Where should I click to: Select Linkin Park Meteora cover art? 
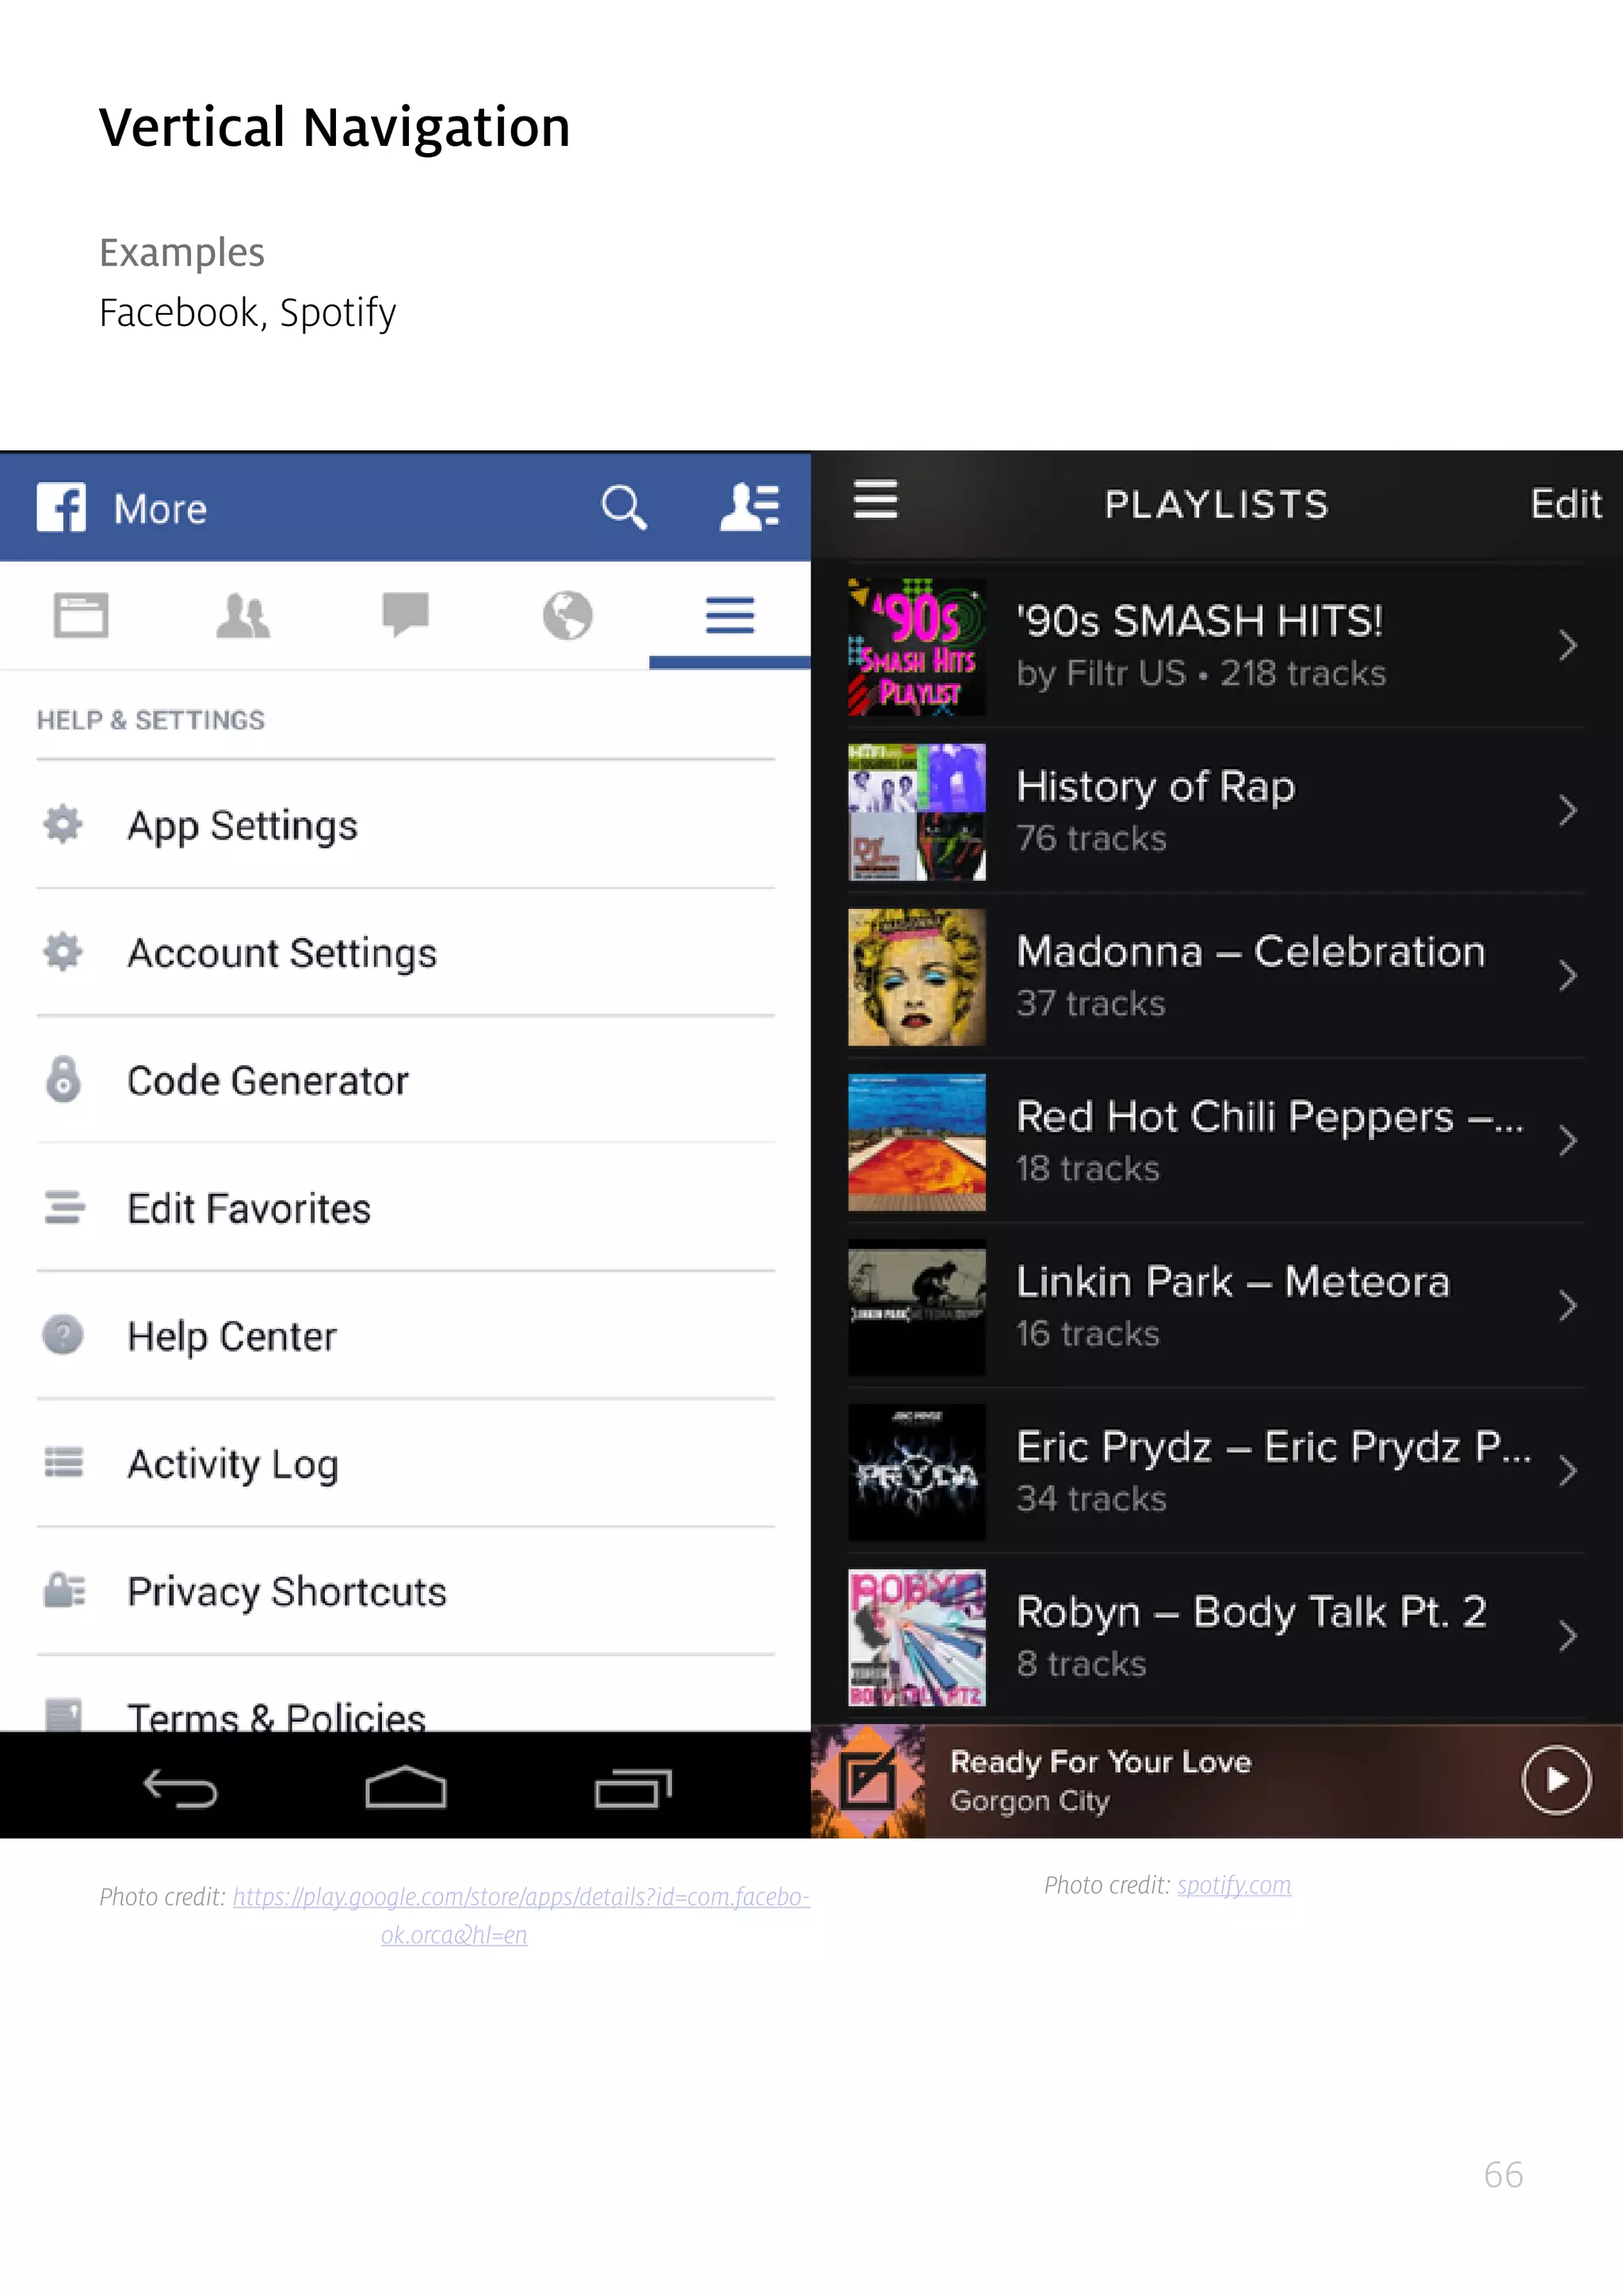[x=916, y=1307]
